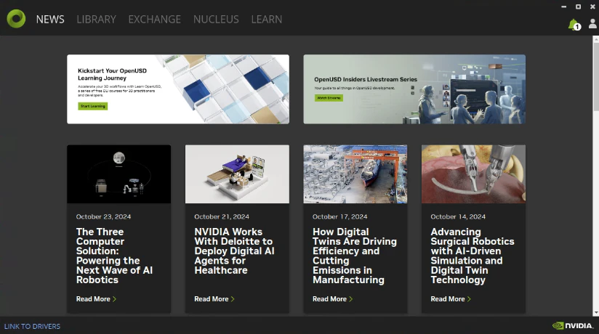Click the Start Learning button
Screen dimensions: 599x334
(93, 106)
